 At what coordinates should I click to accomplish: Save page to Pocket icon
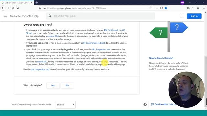[x=161, y=8]
